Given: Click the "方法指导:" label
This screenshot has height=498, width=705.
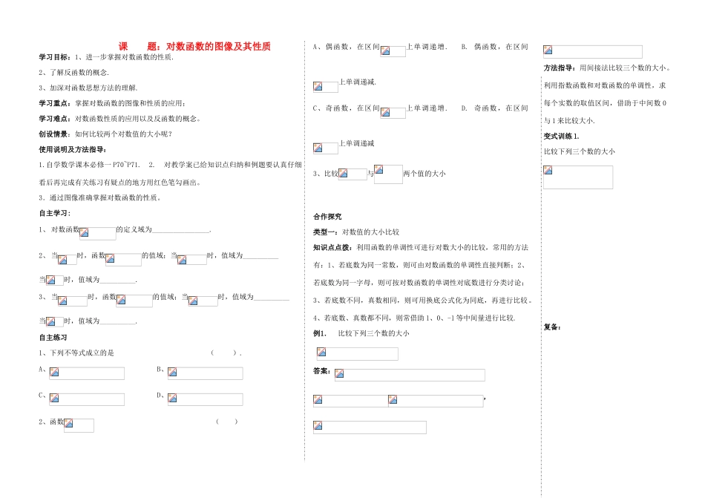Looking at the screenshot, I should pyautogui.click(x=560, y=68).
